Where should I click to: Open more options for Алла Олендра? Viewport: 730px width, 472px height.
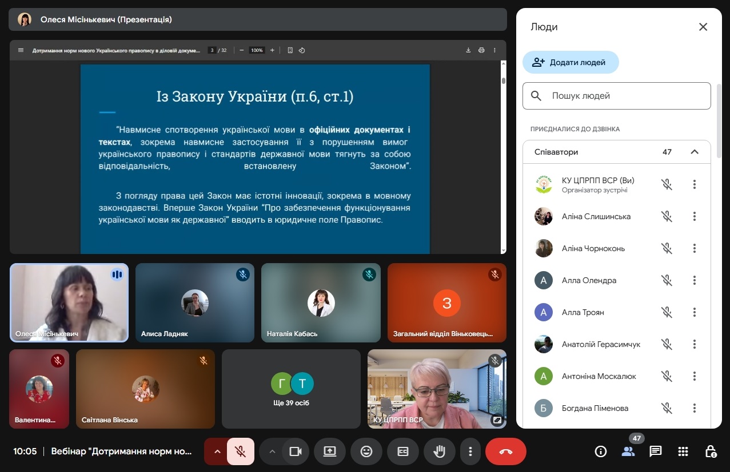[695, 280]
